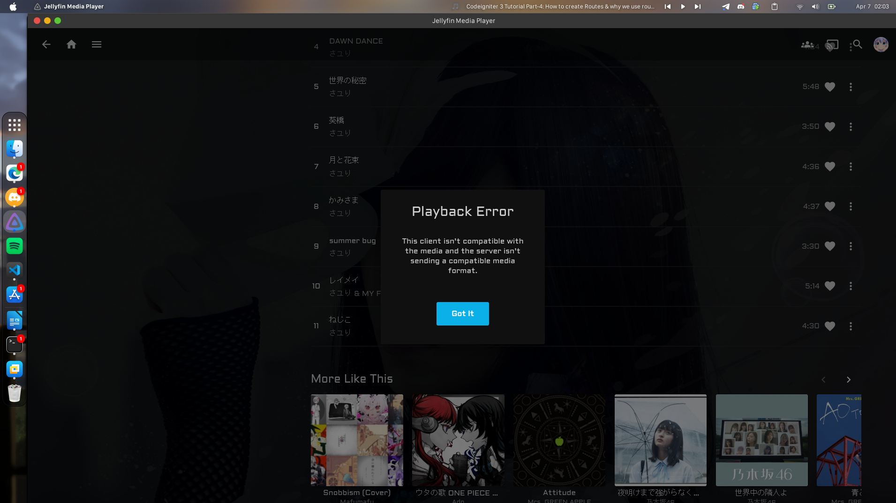896x503 pixels.
Task: Open the SyncPlay groups icon
Action: click(807, 44)
